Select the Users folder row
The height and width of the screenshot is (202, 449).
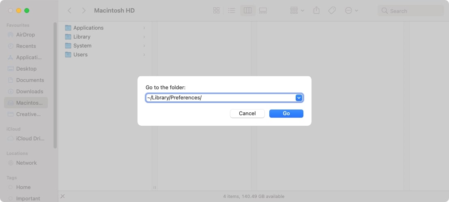coord(105,54)
